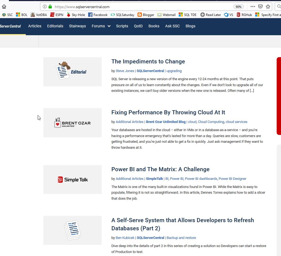Viewport: 281px width, 256px height.
Task: Click the 'BI' tag link
Action: 167,179
